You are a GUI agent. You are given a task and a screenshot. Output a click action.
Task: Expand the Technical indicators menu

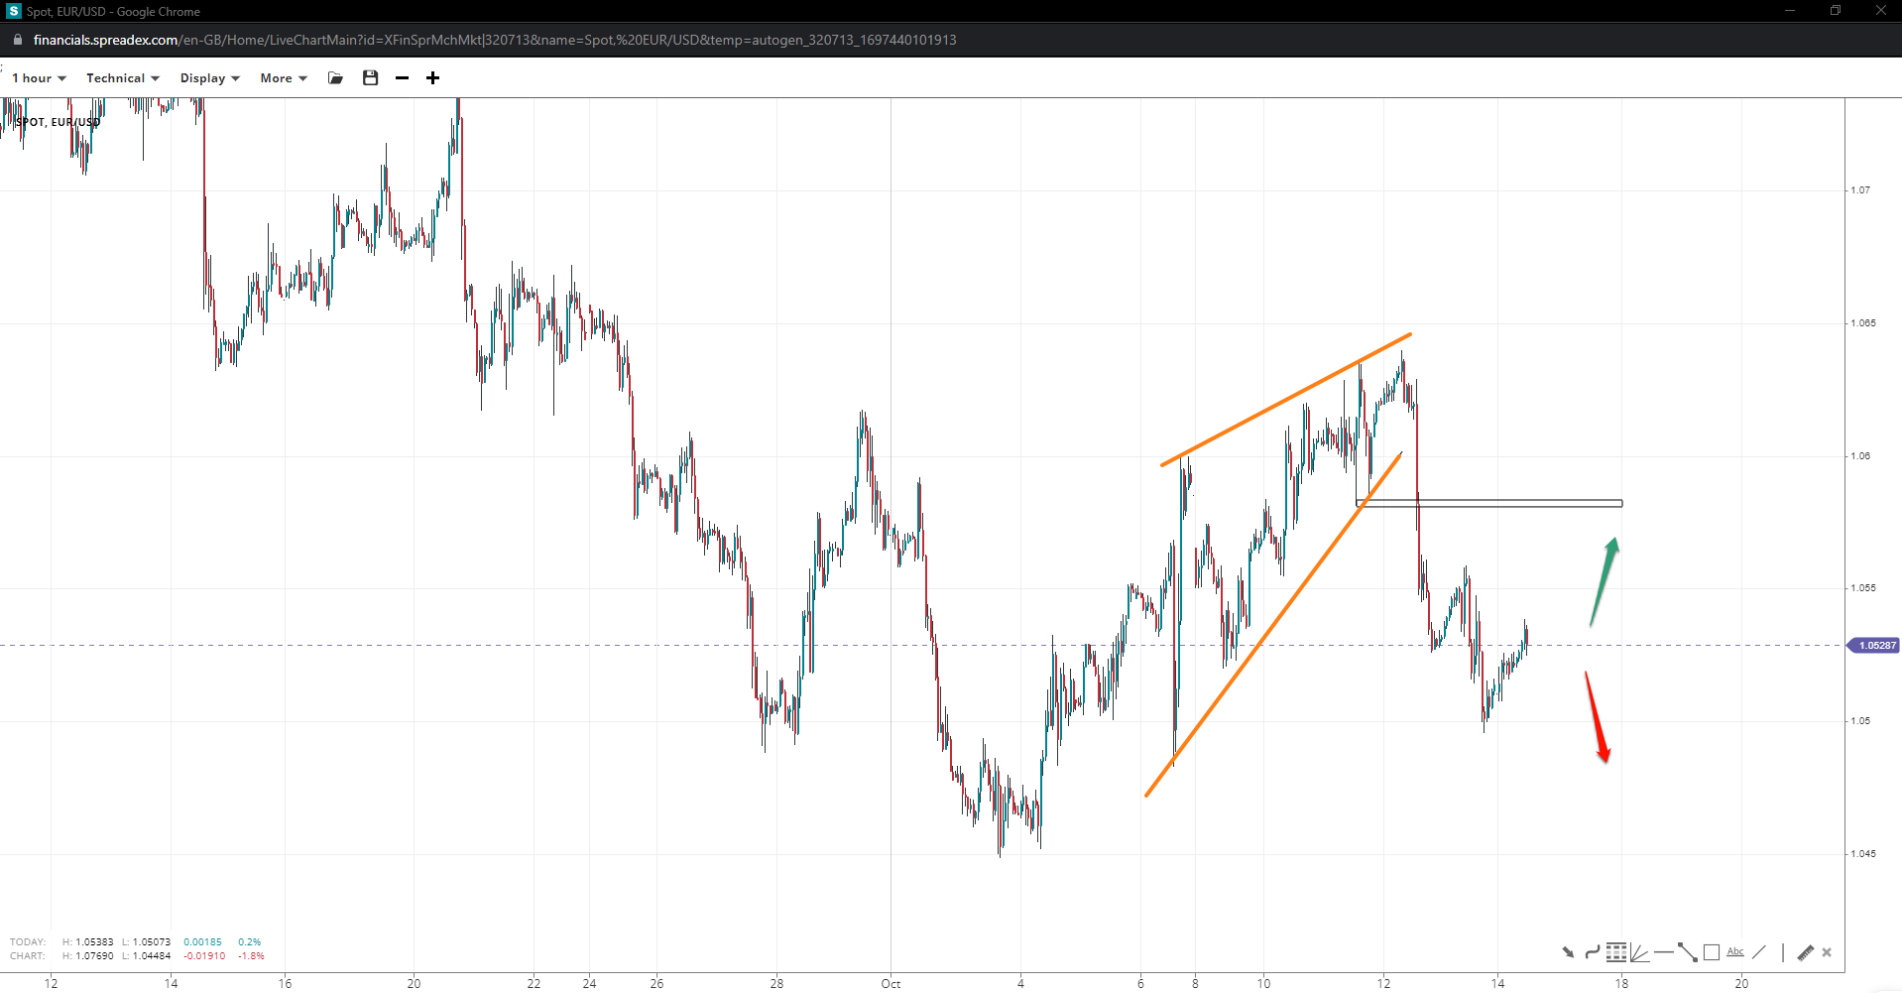coord(122,78)
